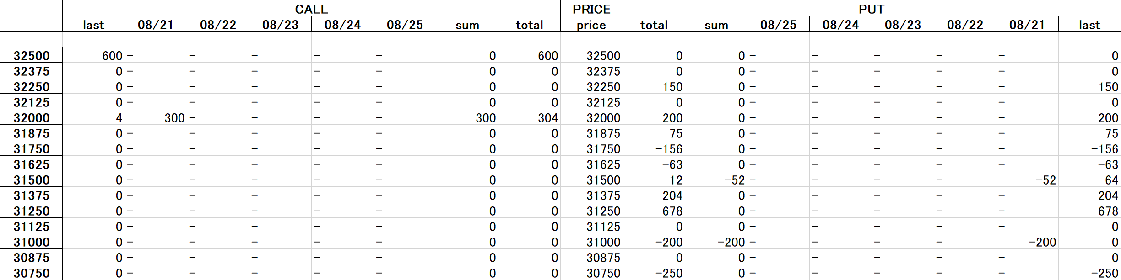Click the bold row label 31250
This screenshot has width=1121, height=280.
point(31,211)
